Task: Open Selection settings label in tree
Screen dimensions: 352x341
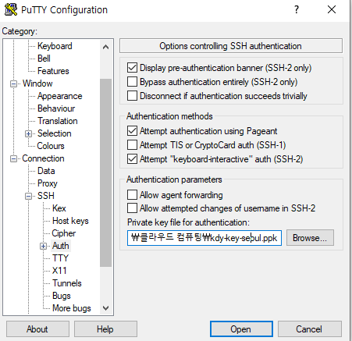Action: pyautogui.click(x=55, y=133)
